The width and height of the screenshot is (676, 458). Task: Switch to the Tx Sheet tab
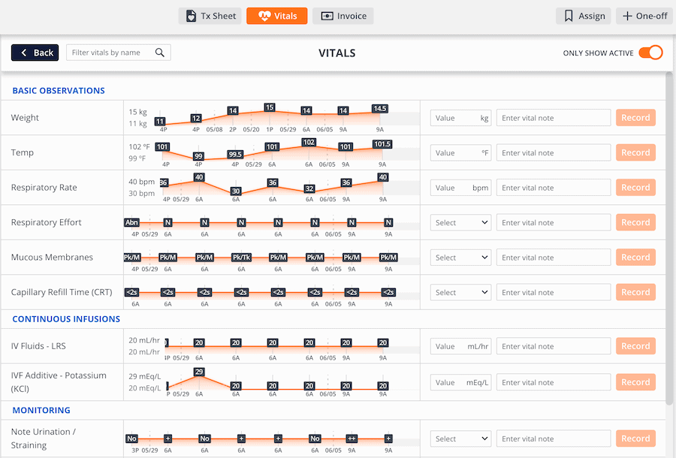[210, 16]
